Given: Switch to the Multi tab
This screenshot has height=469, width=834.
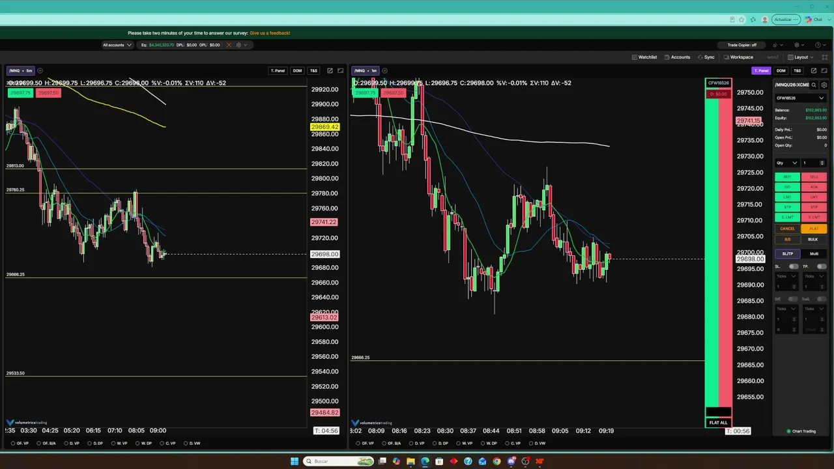Looking at the screenshot, I should (x=814, y=254).
